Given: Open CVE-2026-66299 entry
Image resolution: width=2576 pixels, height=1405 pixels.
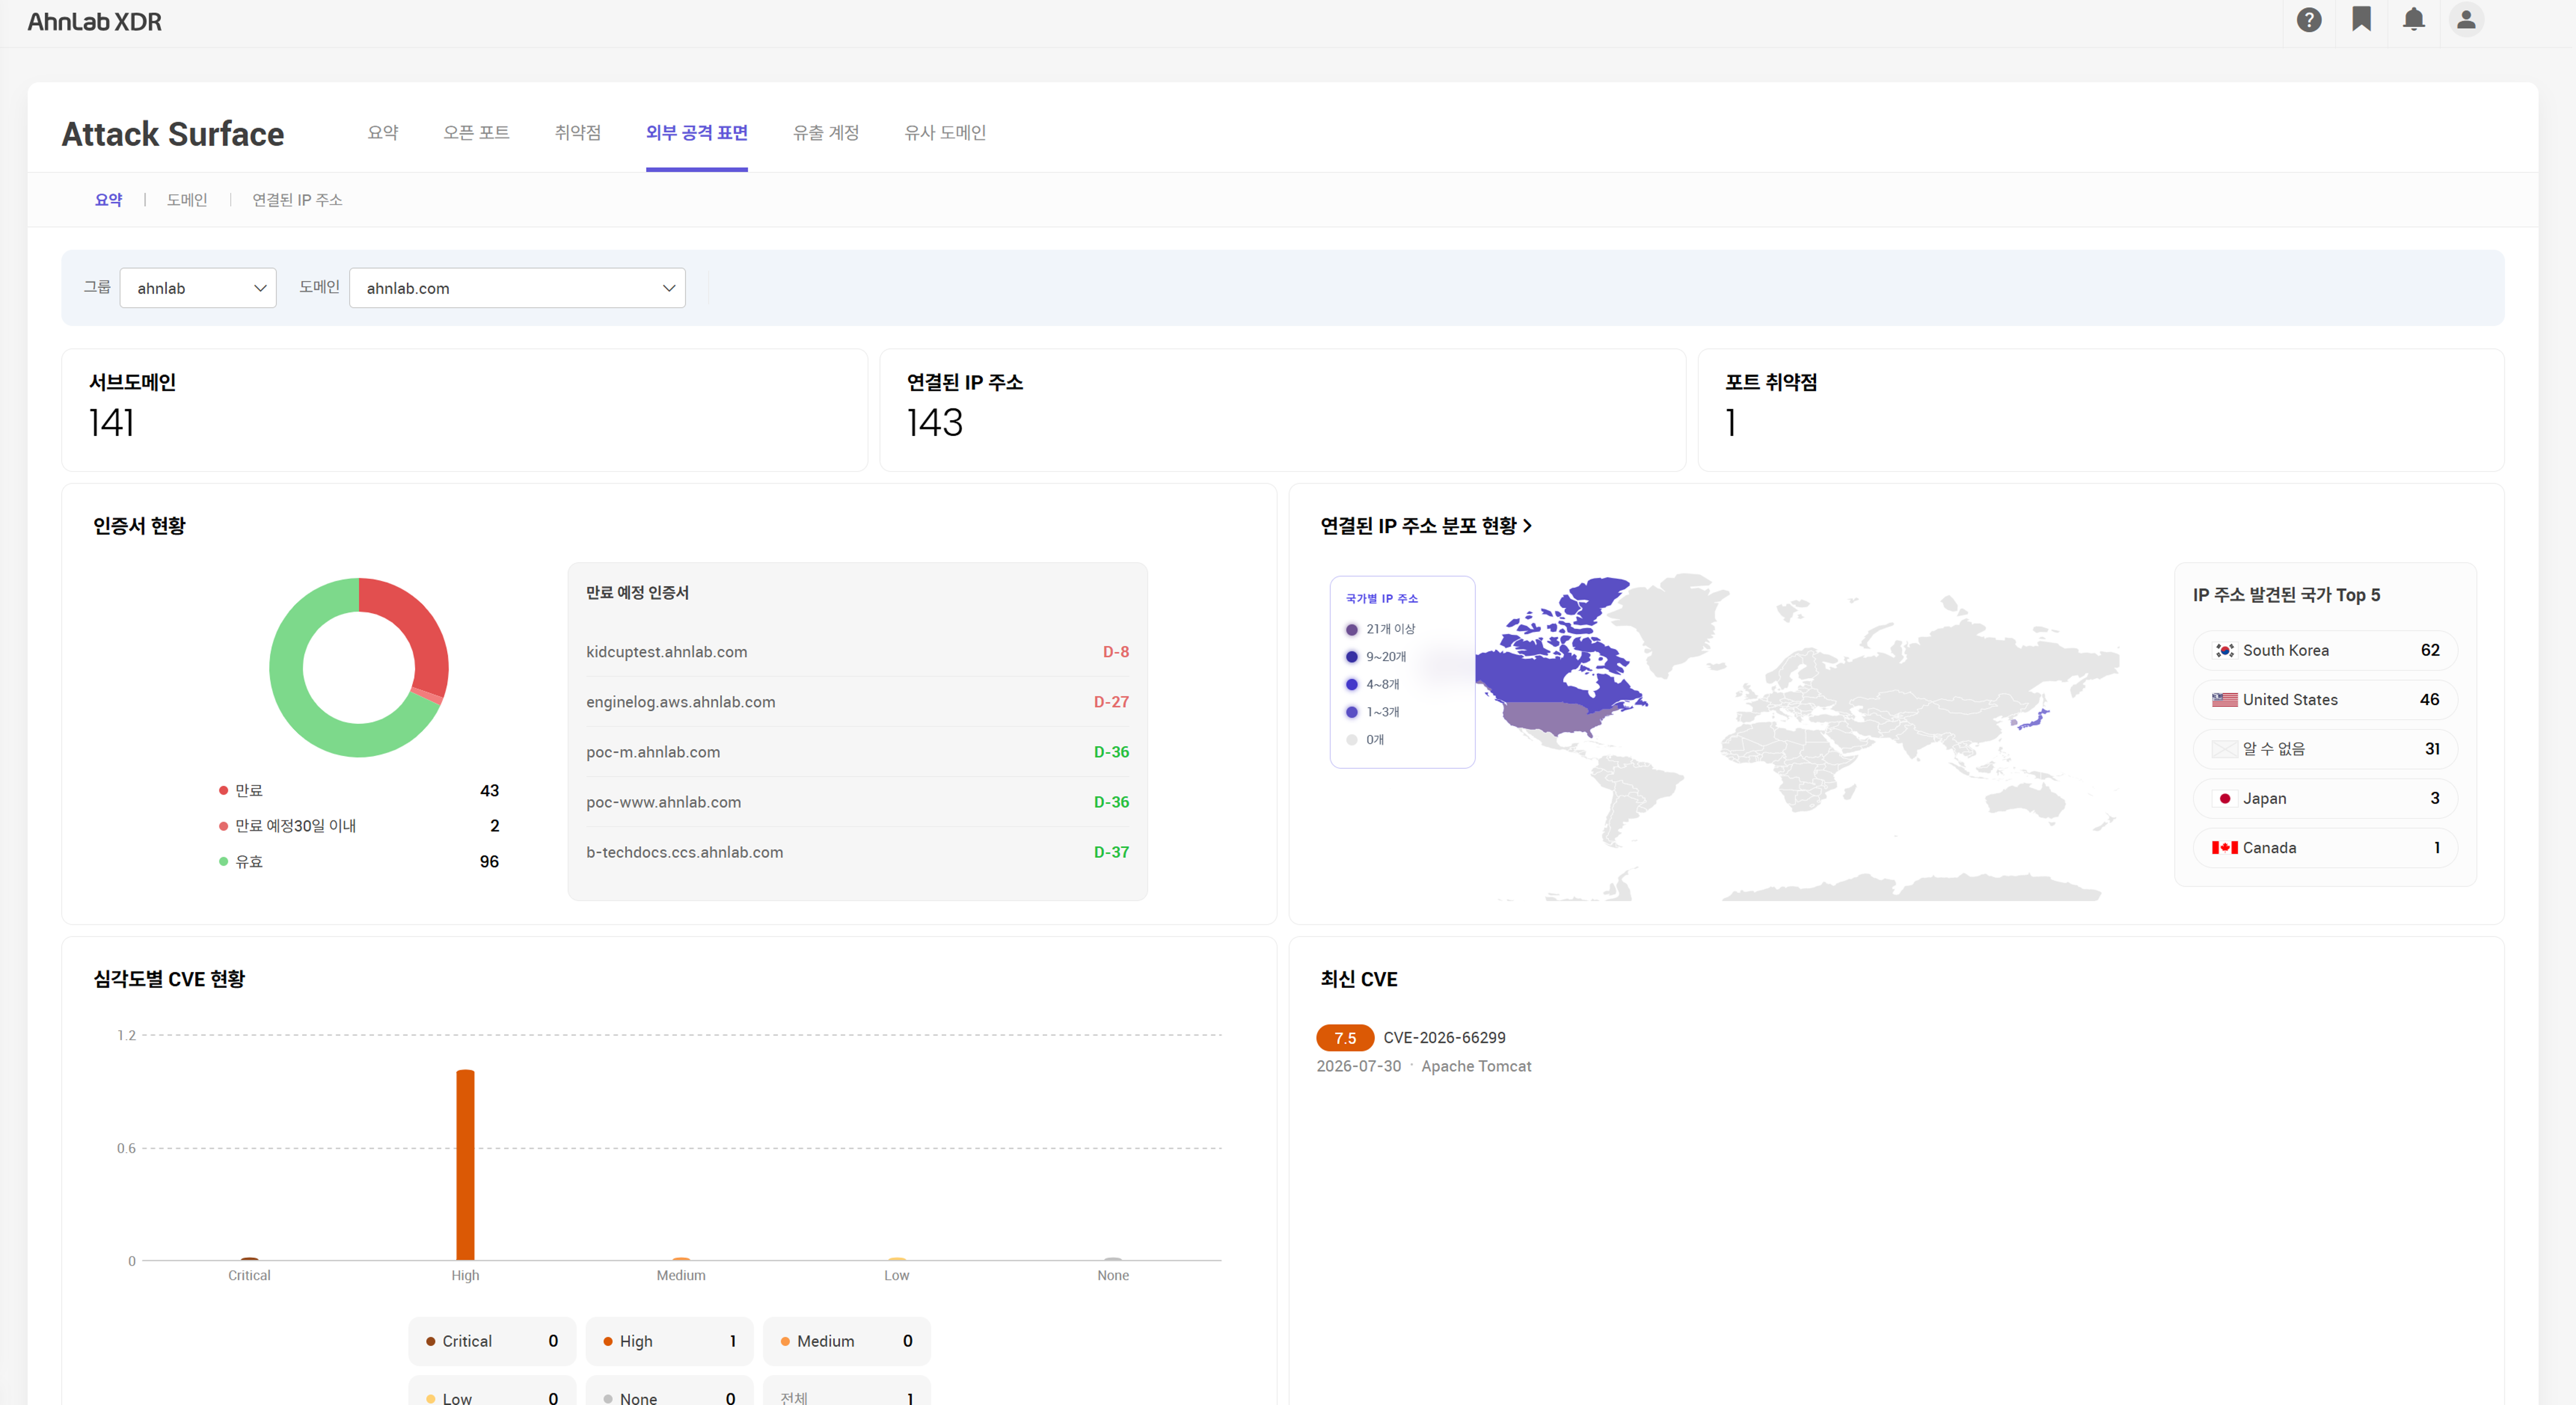Looking at the screenshot, I should pyautogui.click(x=1444, y=1038).
